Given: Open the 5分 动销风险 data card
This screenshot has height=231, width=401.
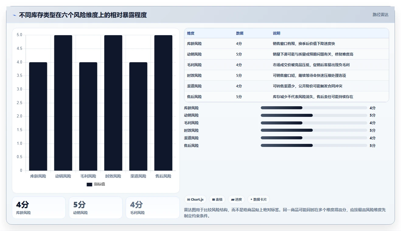Looking at the screenshot, I should pos(96,208).
